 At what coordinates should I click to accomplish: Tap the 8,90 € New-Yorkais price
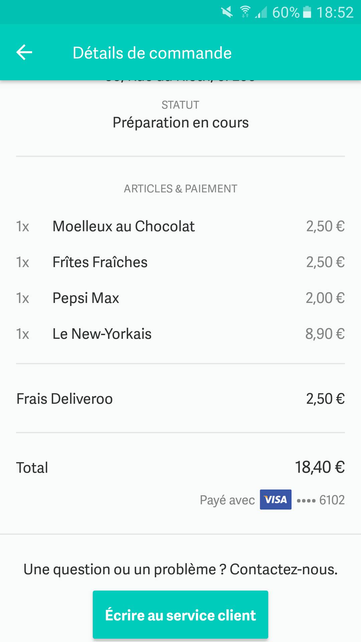(x=325, y=334)
